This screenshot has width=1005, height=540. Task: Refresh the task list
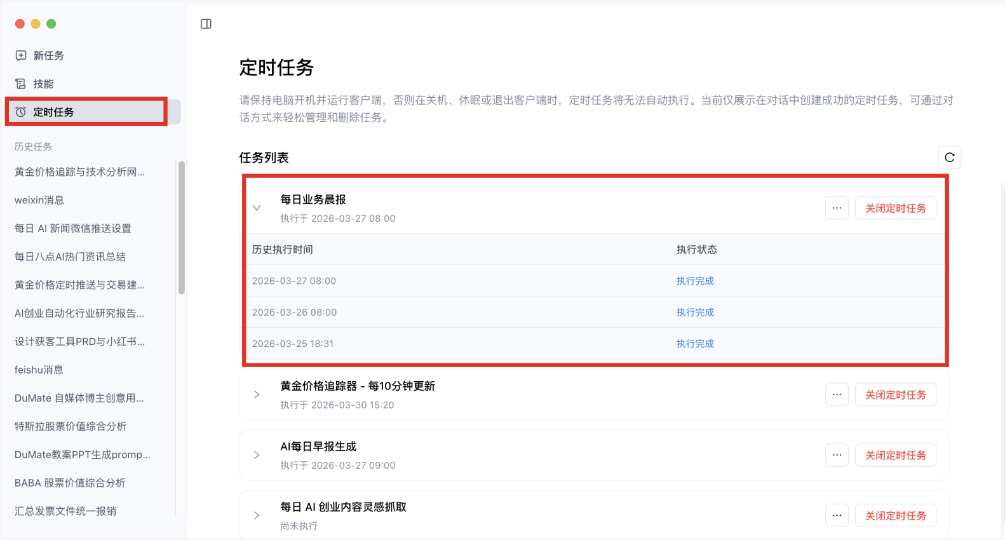pos(949,158)
